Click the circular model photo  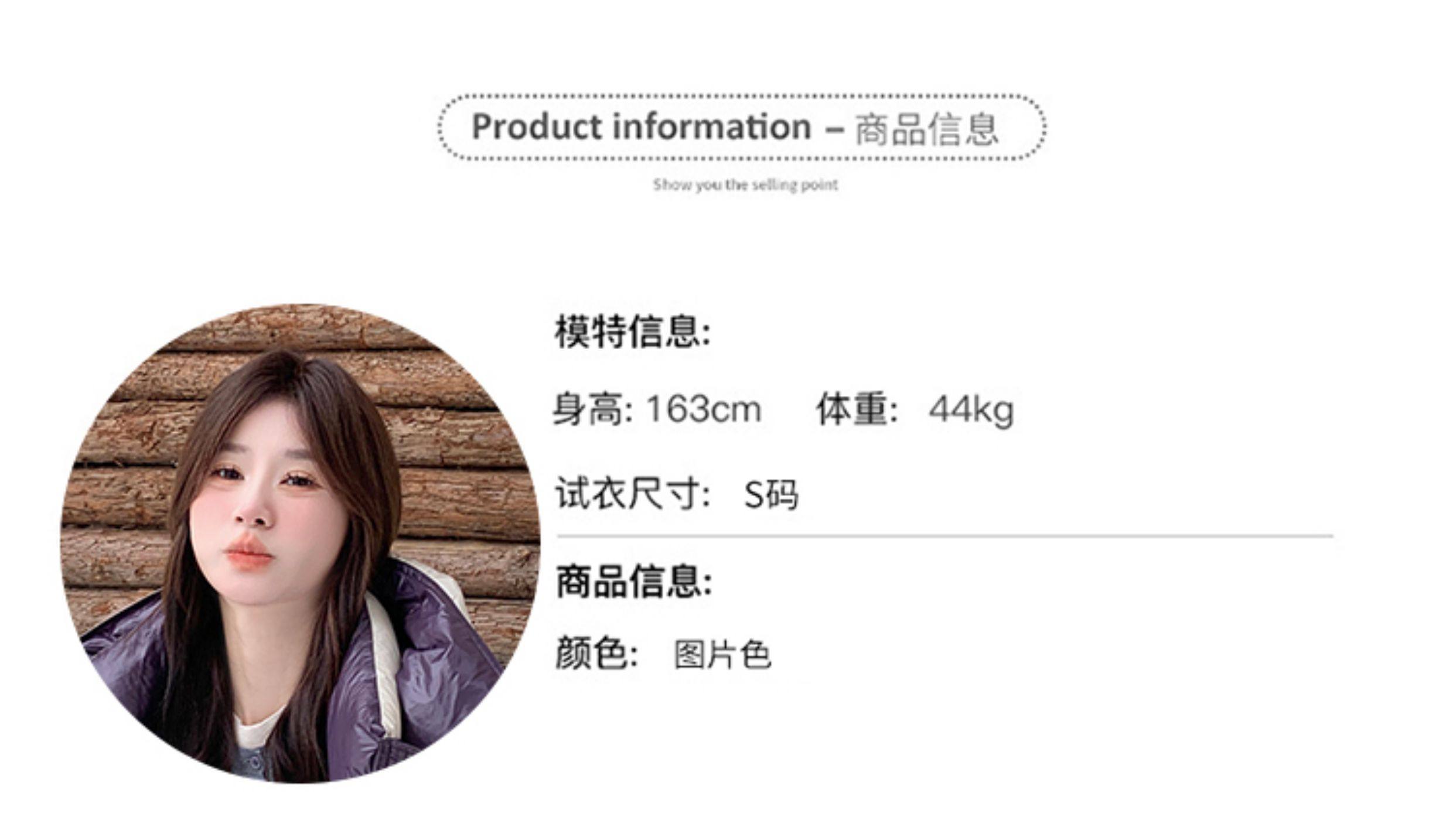click(x=300, y=543)
